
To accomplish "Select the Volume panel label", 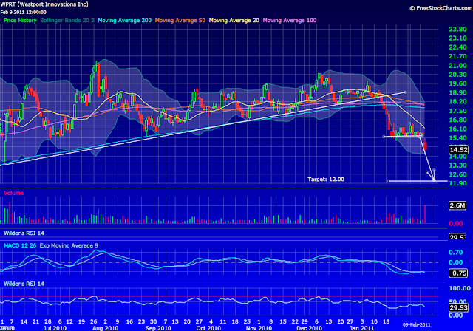I will (x=13, y=193).
